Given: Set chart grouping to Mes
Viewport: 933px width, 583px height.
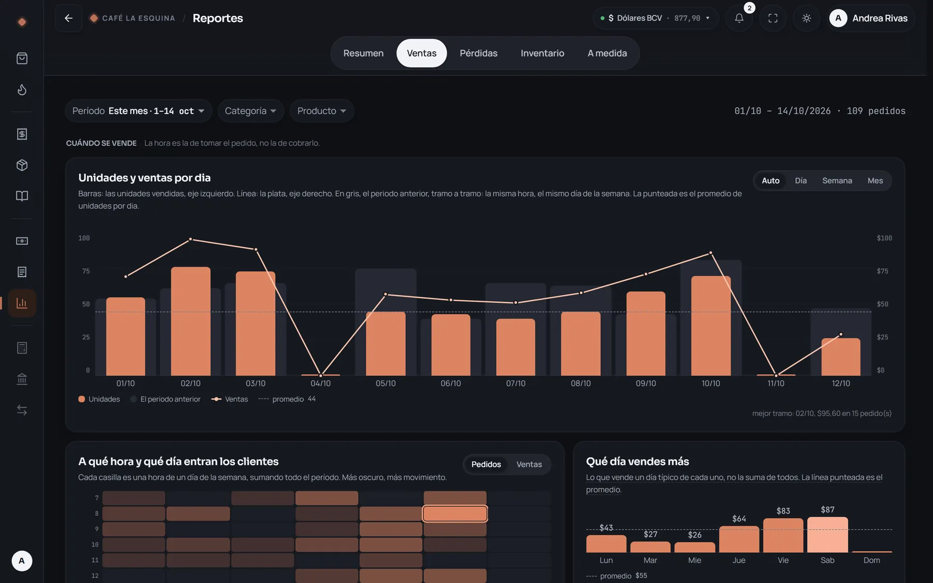Looking at the screenshot, I should pyautogui.click(x=875, y=181).
